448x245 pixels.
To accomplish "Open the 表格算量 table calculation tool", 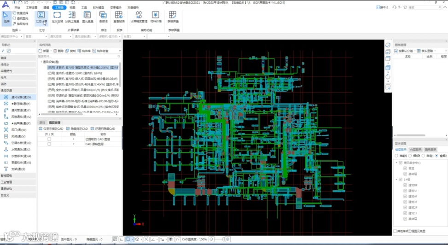I will click(173, 16).
